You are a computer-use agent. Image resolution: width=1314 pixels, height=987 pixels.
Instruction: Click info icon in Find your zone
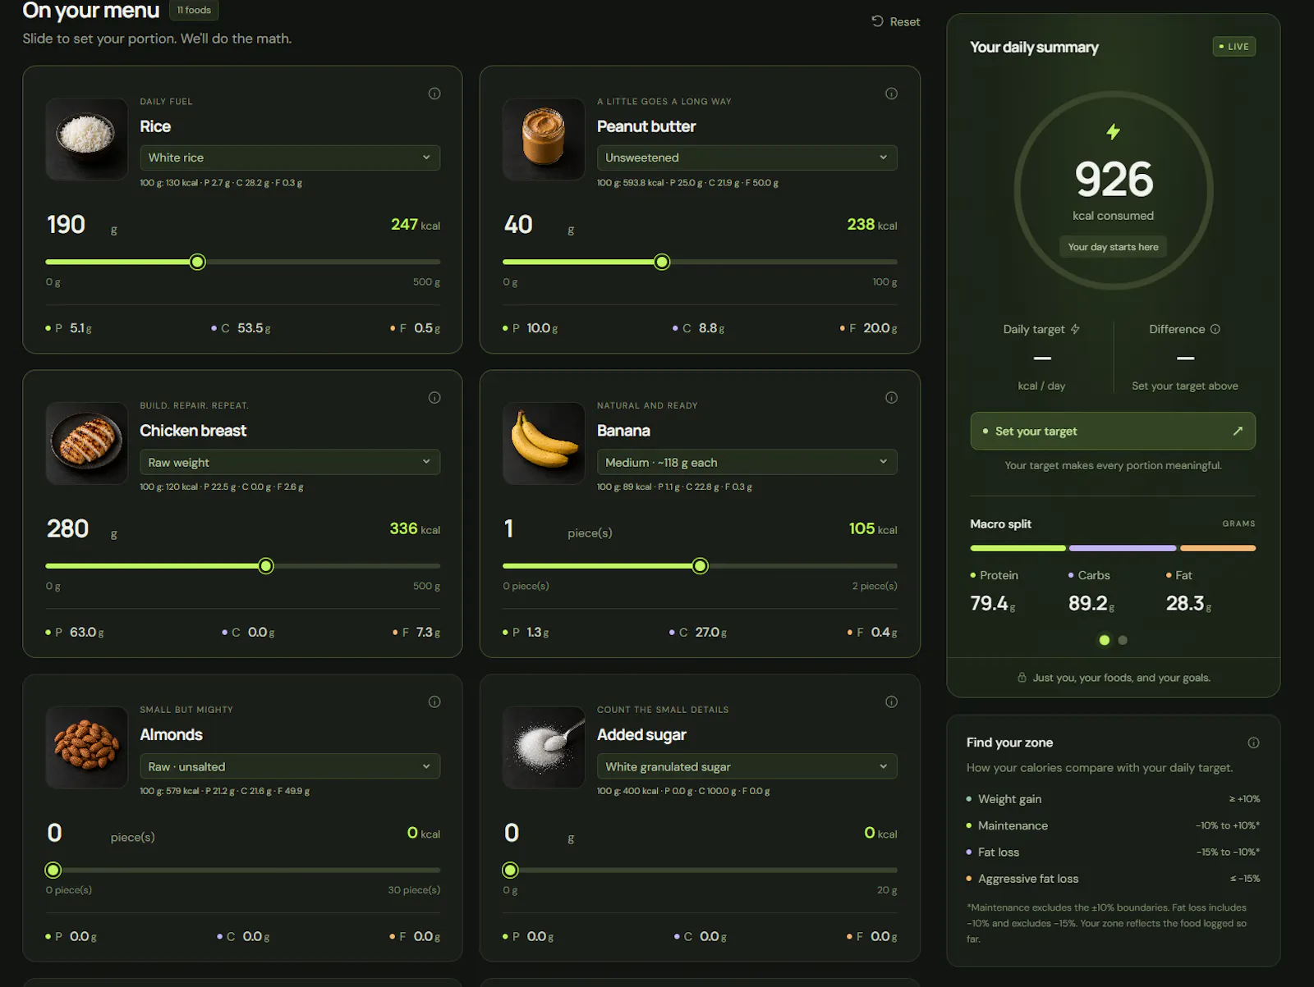1253,743
